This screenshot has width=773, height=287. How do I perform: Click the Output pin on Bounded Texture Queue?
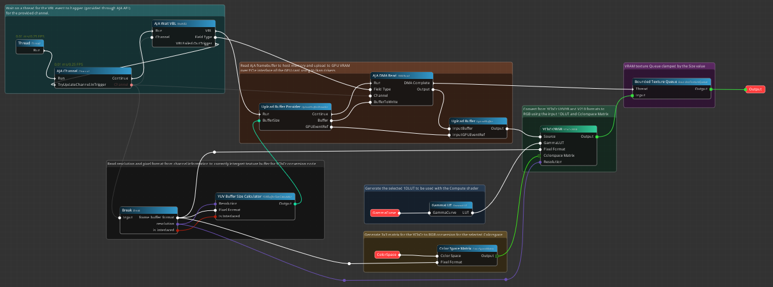coord(711,89)
